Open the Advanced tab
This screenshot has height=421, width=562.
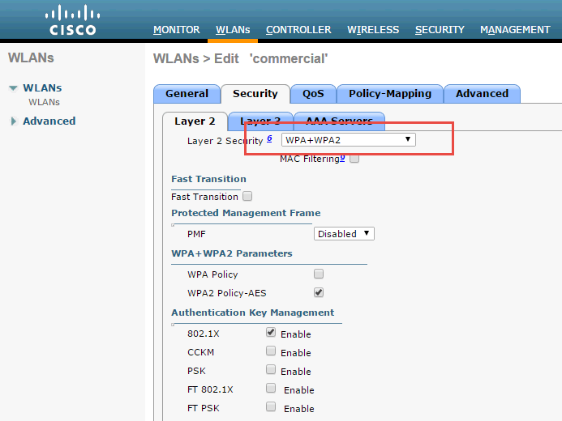click(482, 94)
